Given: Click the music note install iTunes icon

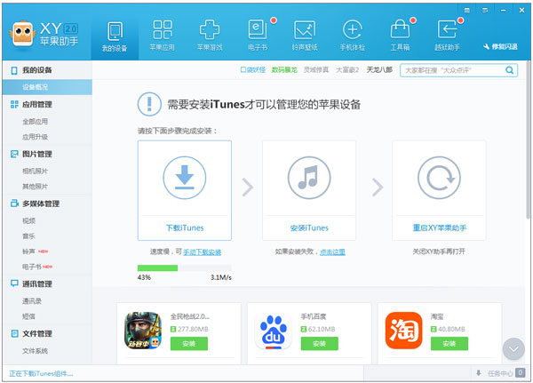Looking at the screenshot, I should [x=309, y=178].
